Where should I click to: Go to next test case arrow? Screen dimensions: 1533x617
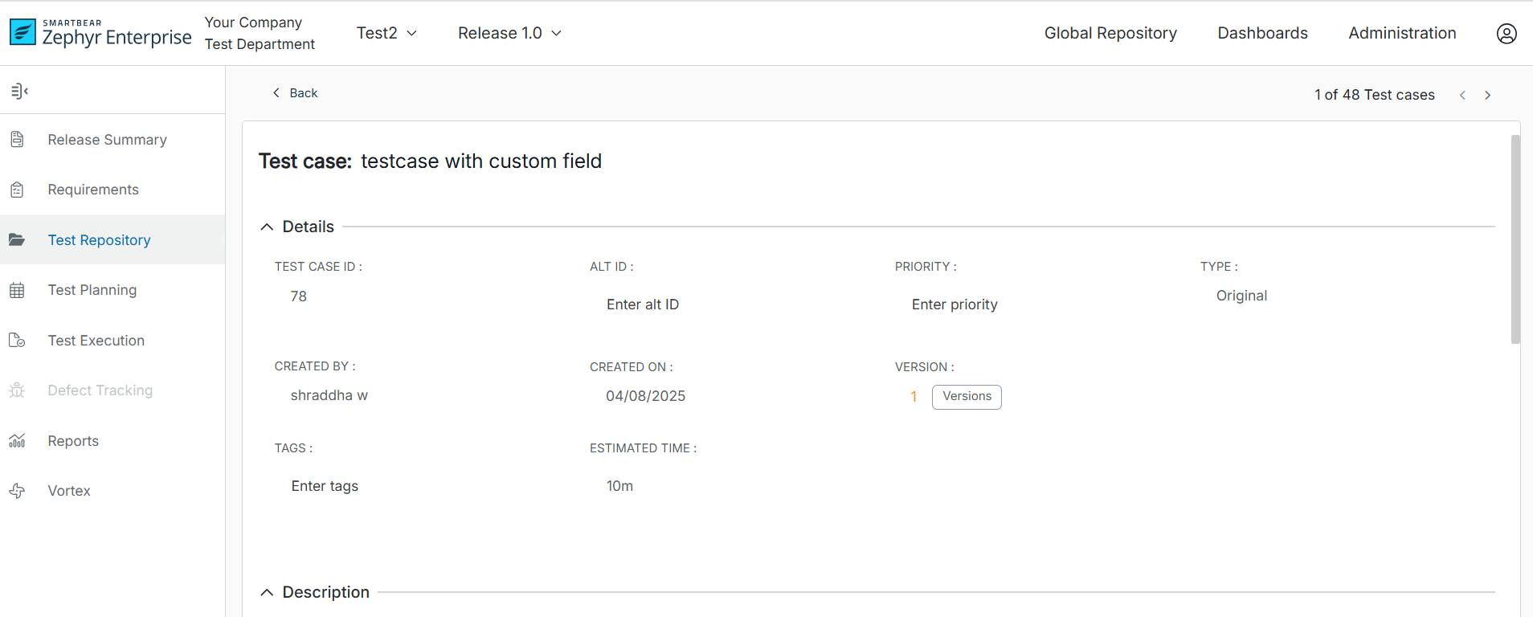pos(1487,96)
